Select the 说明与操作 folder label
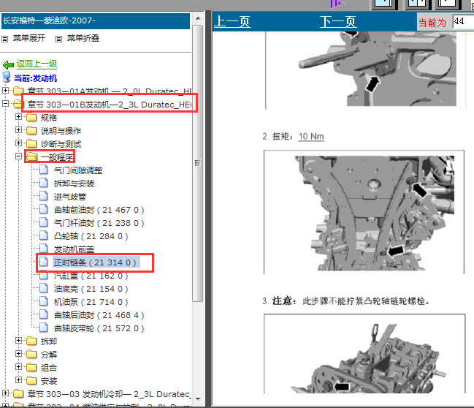 pyautogui.click(x=61, y=131)
